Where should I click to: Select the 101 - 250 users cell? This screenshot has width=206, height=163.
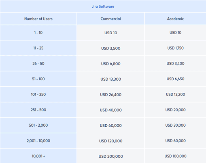(x=38, y=94)
